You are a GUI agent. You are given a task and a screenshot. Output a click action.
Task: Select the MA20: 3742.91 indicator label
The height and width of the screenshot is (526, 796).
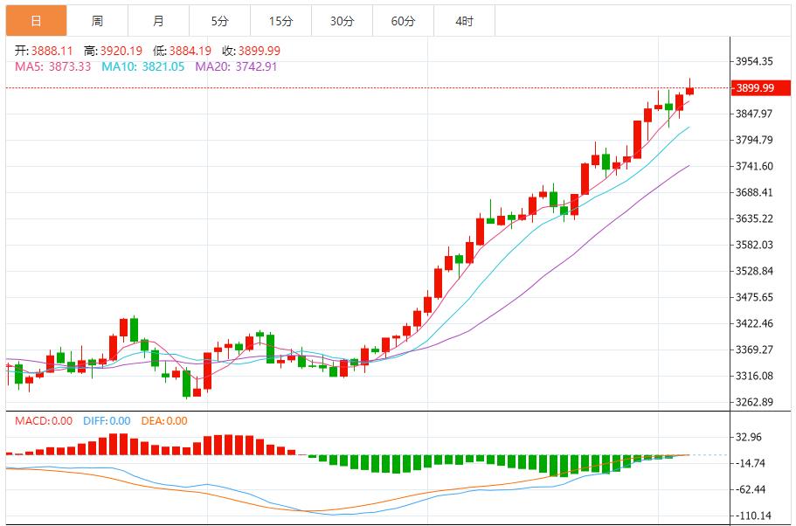(236, 66)
